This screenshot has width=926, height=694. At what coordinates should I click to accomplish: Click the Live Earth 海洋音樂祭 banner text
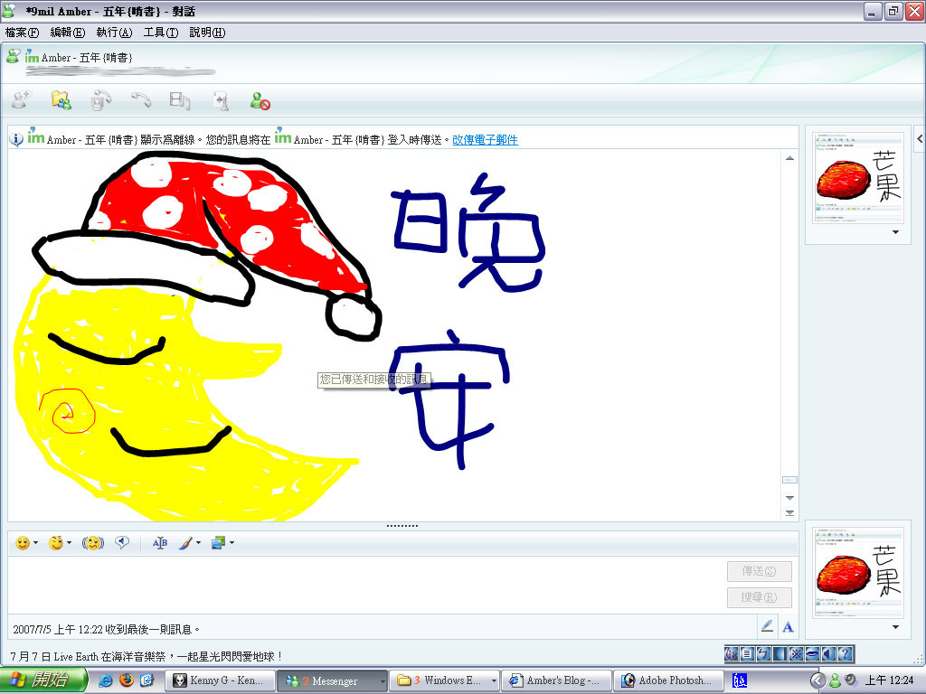click(146, 656)
